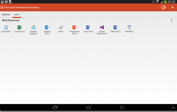Select the Apps tab
The width and height of the screenshot is (177, 112).
[17, 15]
